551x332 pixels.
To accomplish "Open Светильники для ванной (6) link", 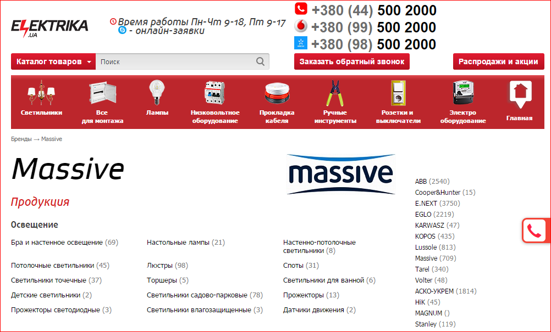I will click(329, 280).
